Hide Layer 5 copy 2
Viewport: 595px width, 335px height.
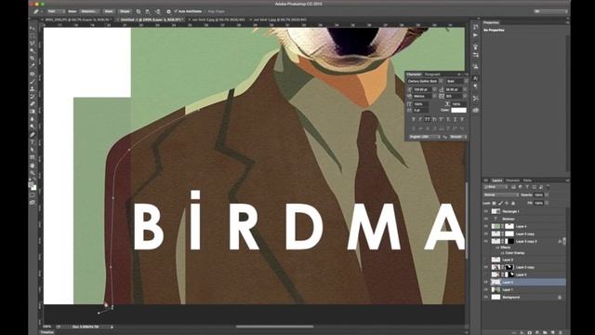click(485, 241)
